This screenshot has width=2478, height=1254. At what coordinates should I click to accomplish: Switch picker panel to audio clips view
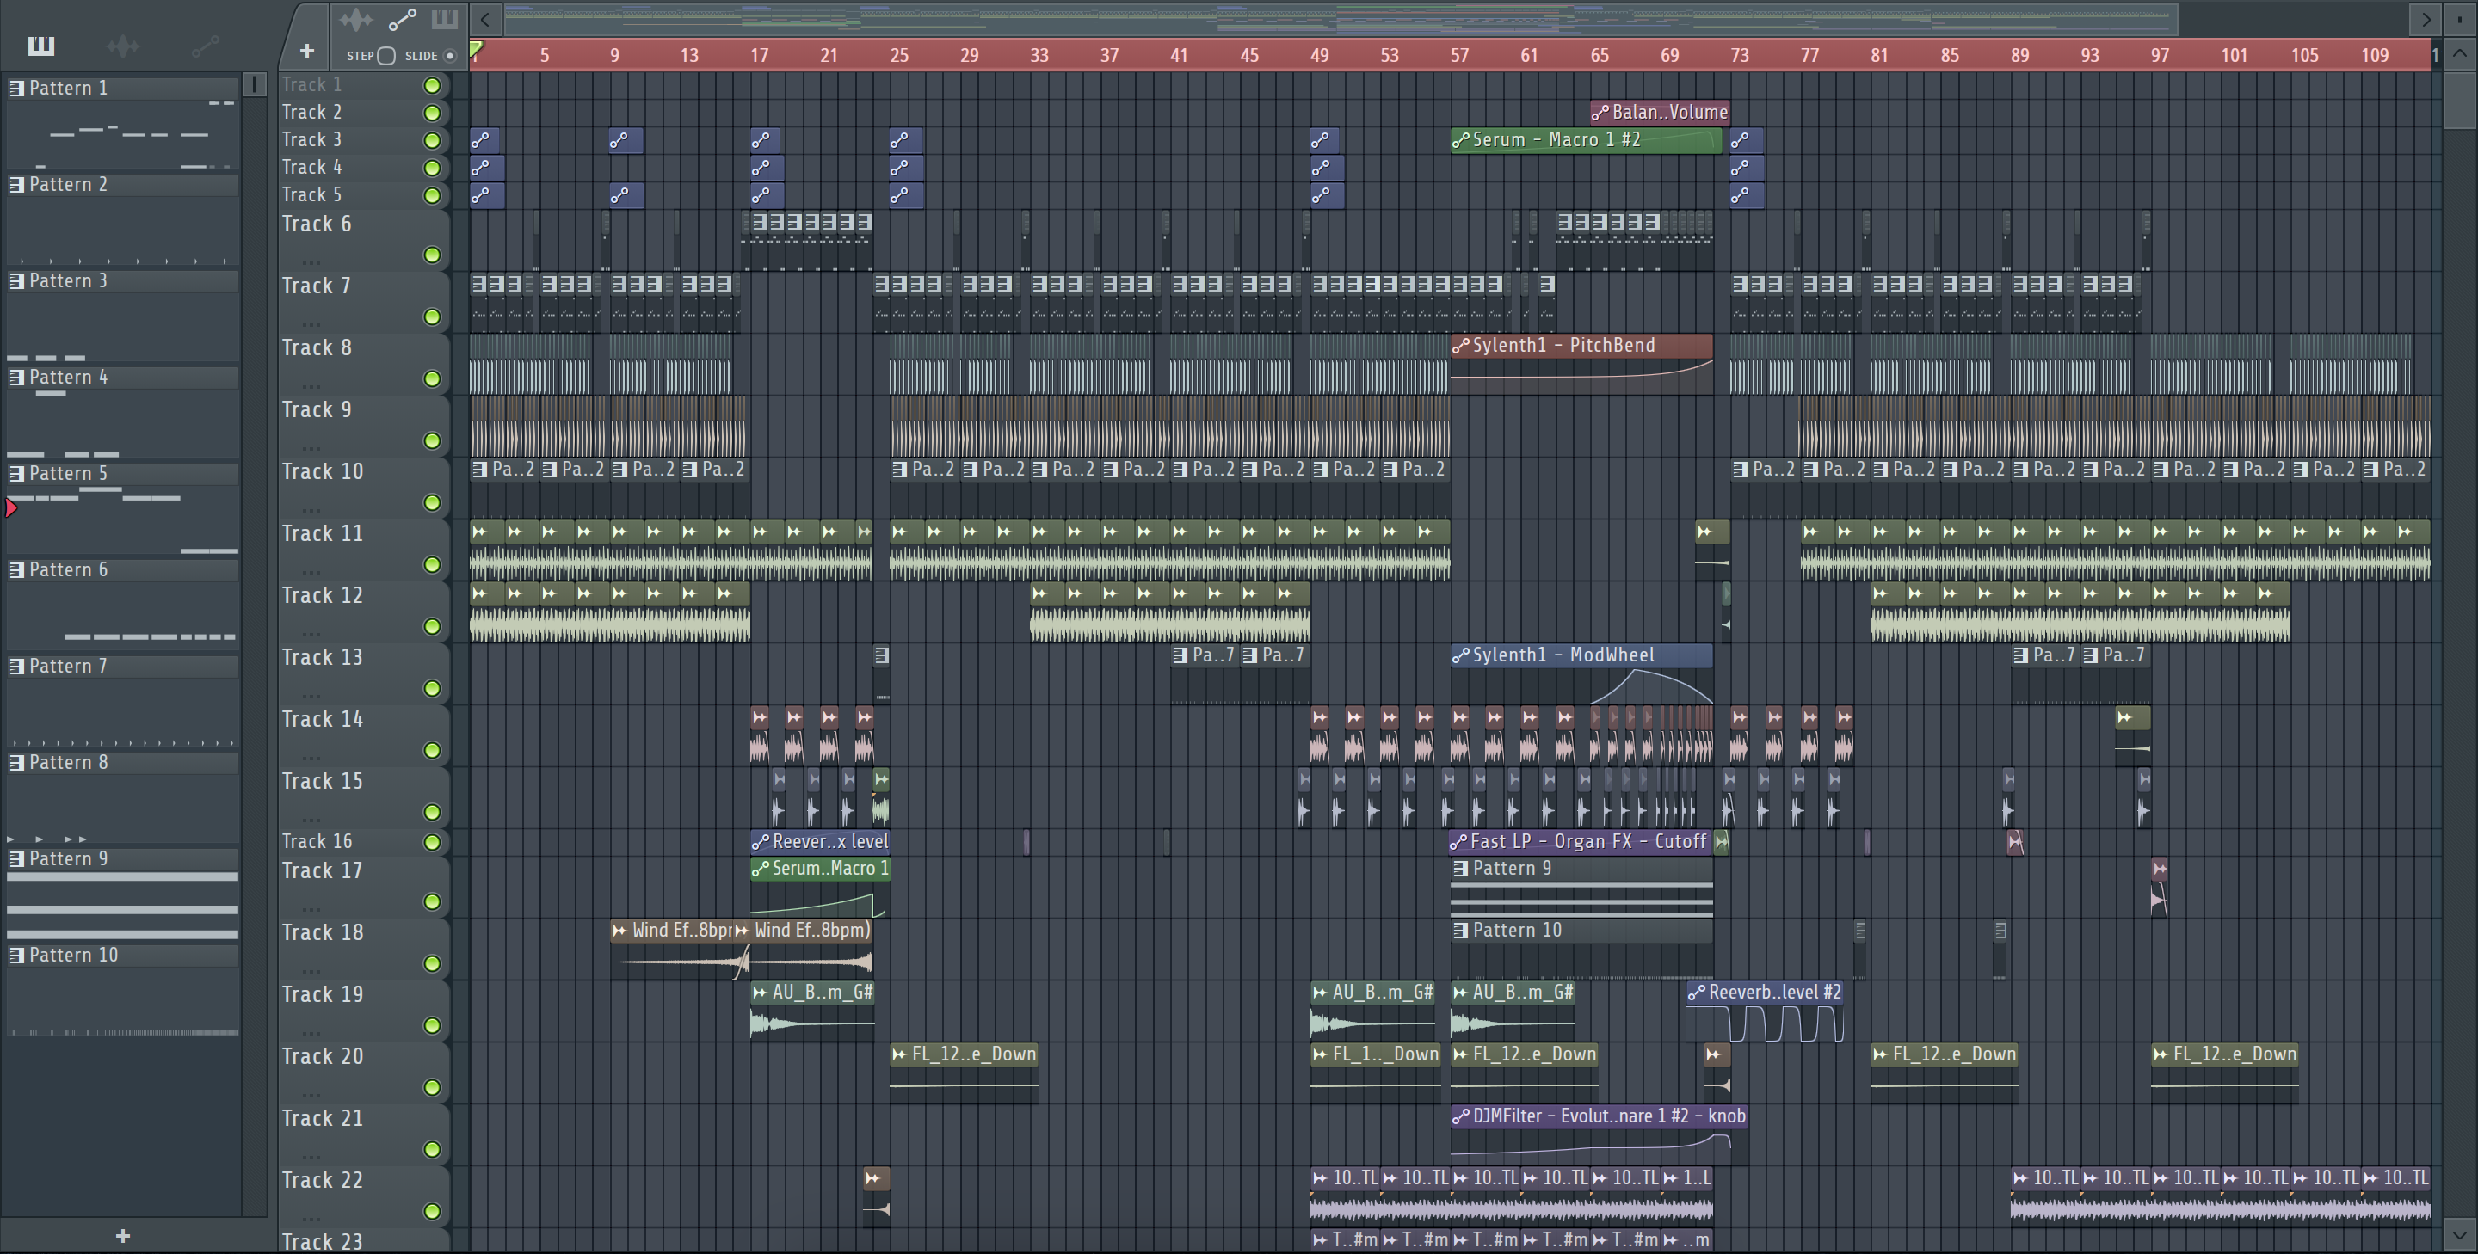(x=123, y=46)
